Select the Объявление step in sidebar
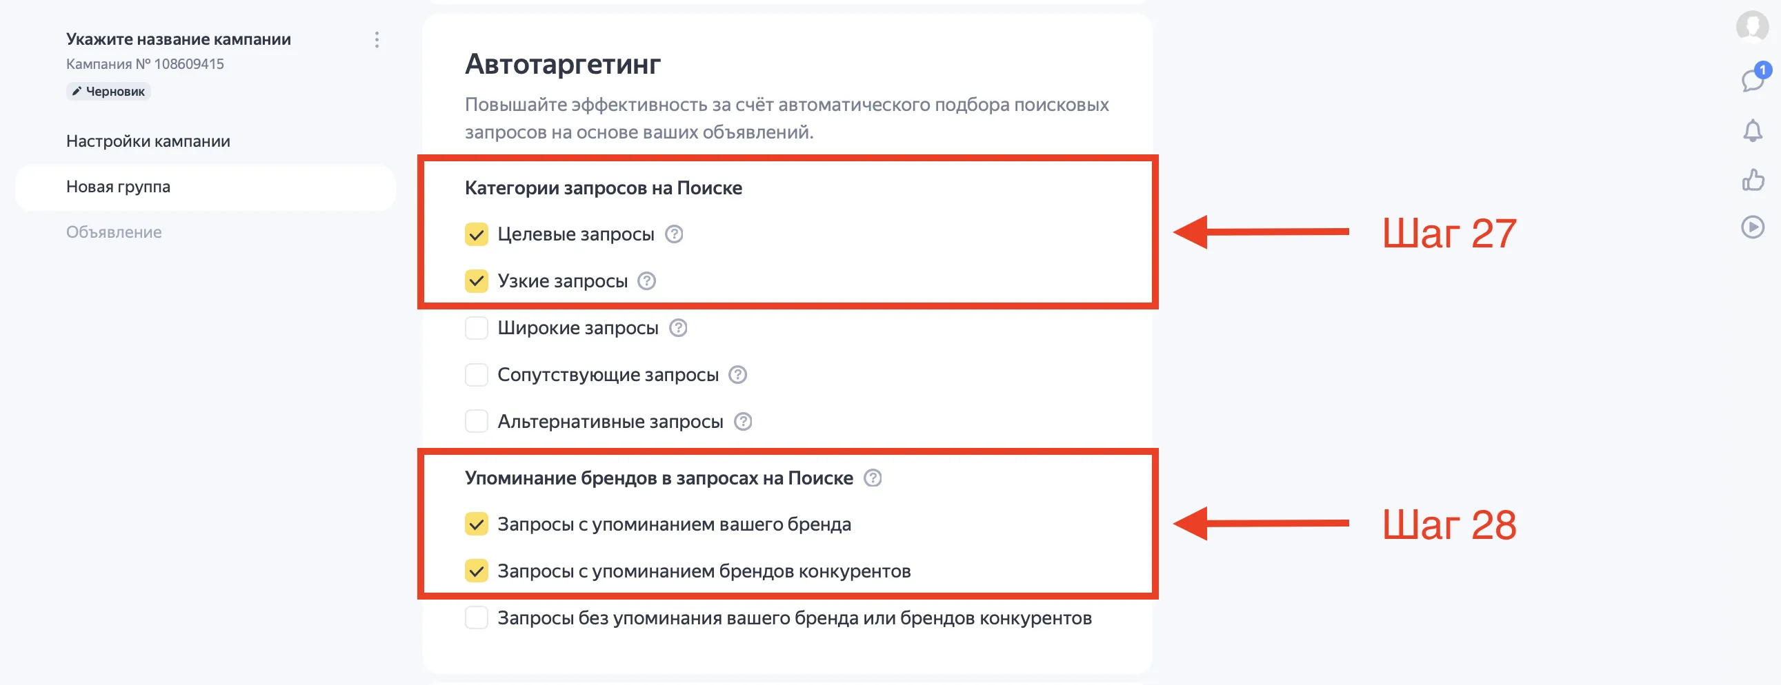This screenshot has height=685, width=1781. point(113,232)
